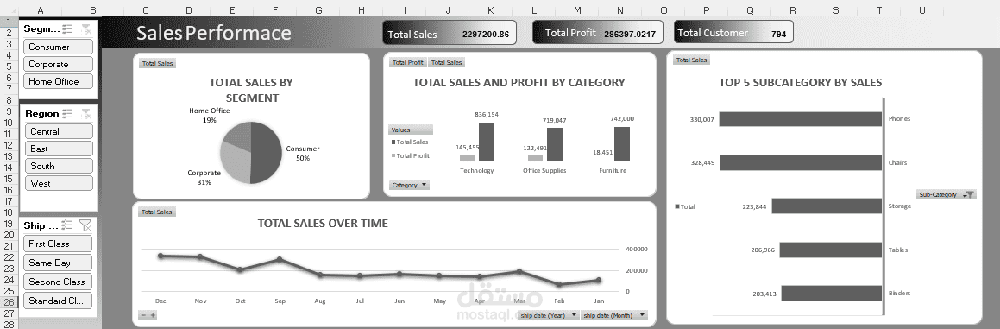
Task: Select the Total Sales KPI card
Action: 450,34
